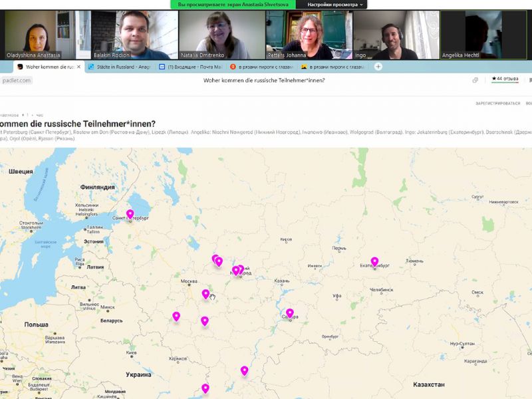Select Angelika Hechtl video thumbnail
Screen dimensions: 532x399
click(x=483, y=35)
